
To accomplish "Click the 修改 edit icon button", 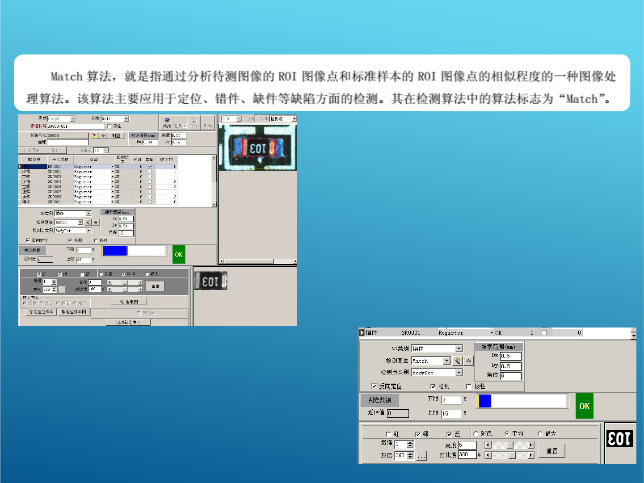I will click(x=167, y=122).
